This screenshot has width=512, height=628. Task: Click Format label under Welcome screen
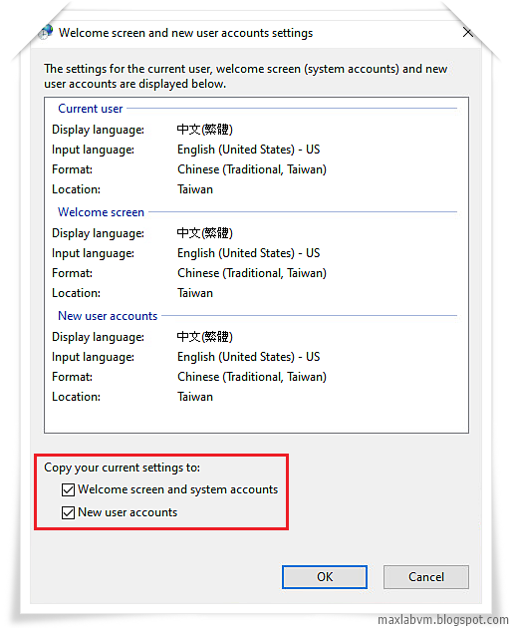coord(72,273)
